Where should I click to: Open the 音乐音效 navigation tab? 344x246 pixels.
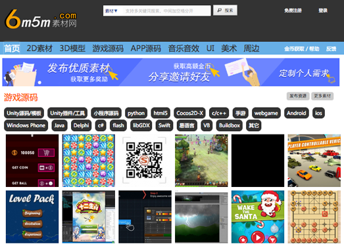coord(184,49)
